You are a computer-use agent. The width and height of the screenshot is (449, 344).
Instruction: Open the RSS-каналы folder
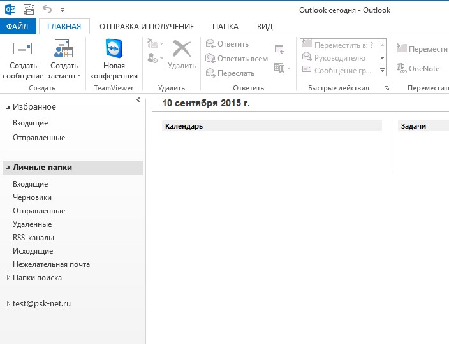(33, 238)
